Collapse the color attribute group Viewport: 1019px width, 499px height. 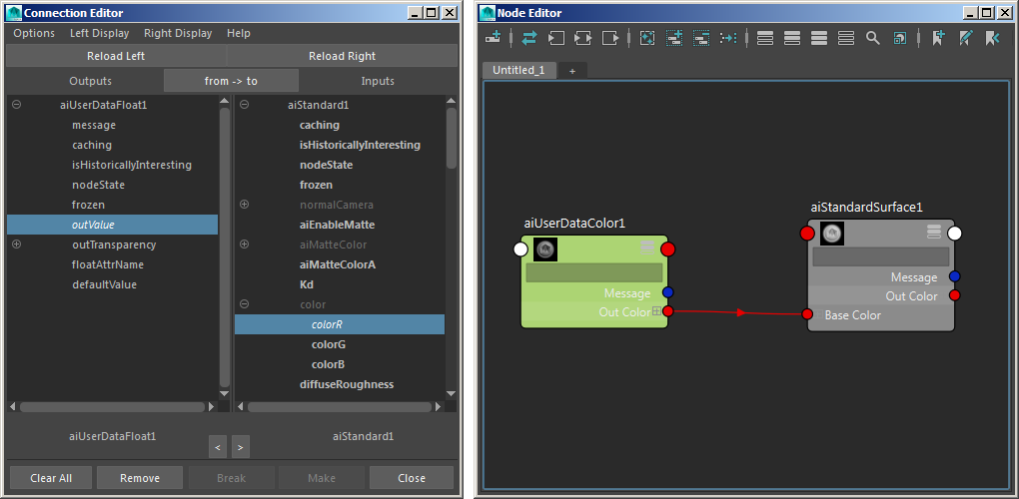pyautogui.click(x=245, y=303)
